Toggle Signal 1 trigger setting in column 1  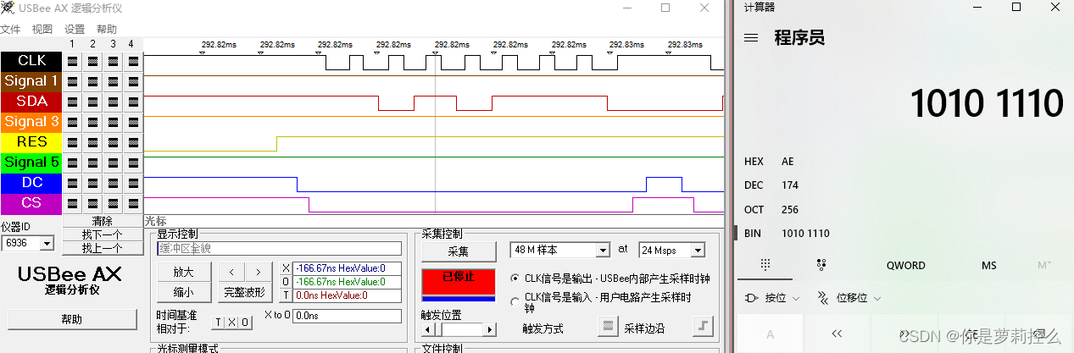72,81
